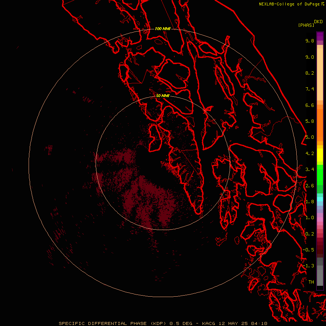Click the NEXLAB-College of DuPage header text
The width and height of the screenshot is (326, 326).
[290, 4]
